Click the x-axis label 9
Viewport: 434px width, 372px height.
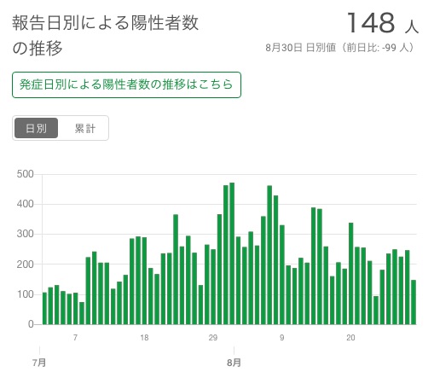click(x=281, y=338)
